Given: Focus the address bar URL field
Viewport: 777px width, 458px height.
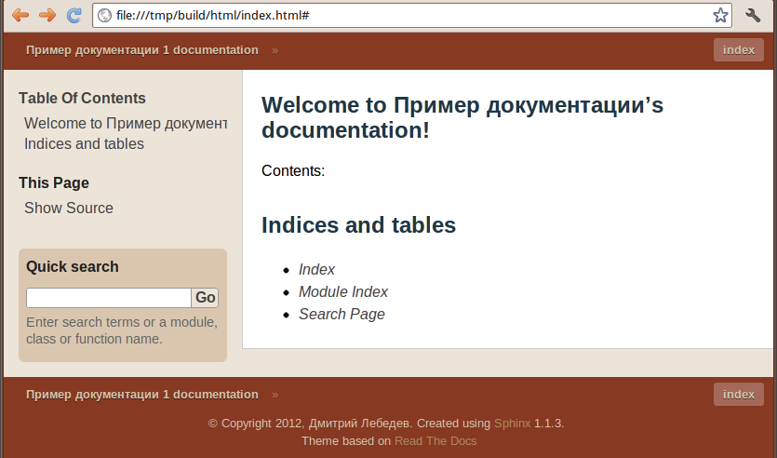Looking at the screenshot, I should 411,16.
